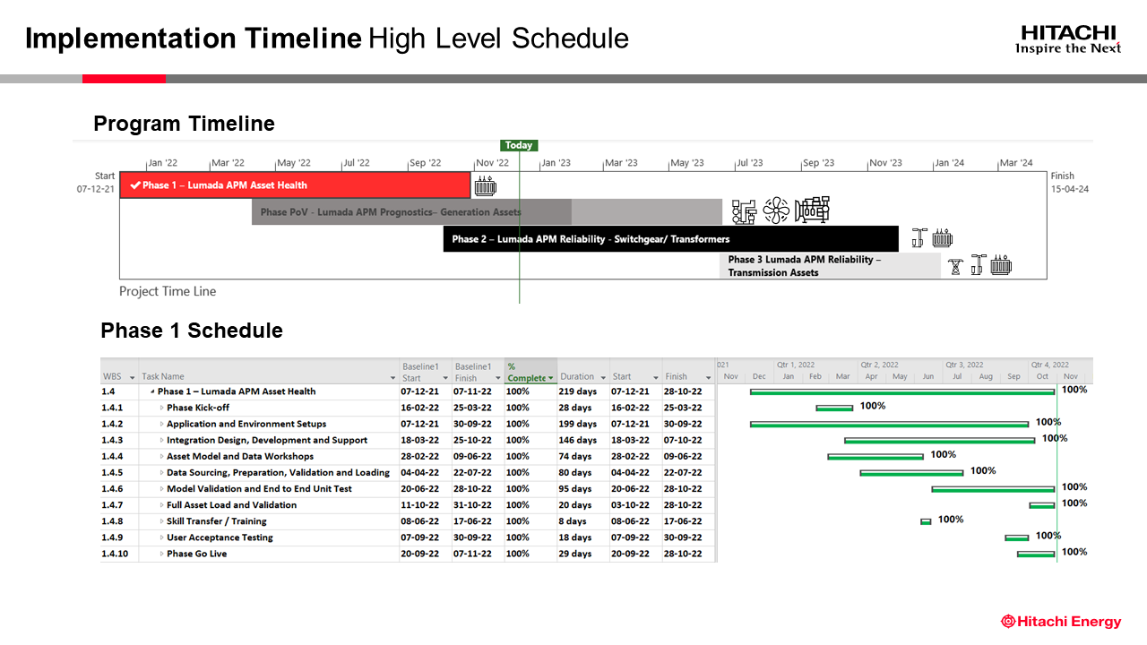Open the Task Name column filter dropdown
1147x645 pixels.
click(x=392, y=378)
